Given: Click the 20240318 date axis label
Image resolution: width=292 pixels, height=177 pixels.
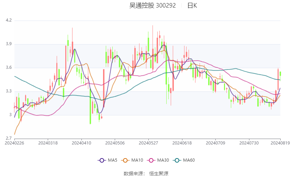Looking at the screenshot, I should 48,143.
